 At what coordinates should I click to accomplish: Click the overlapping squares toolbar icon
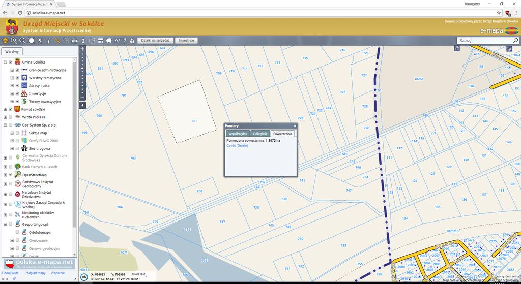(x=92, y=41)
